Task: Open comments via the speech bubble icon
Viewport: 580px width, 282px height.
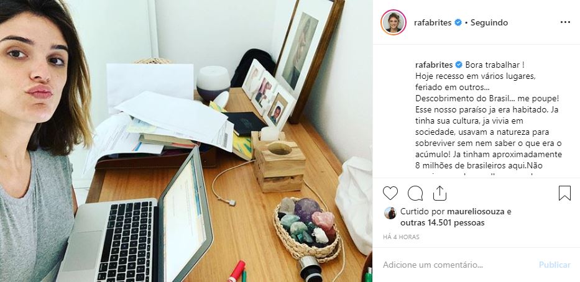Action: coord(415,193)
